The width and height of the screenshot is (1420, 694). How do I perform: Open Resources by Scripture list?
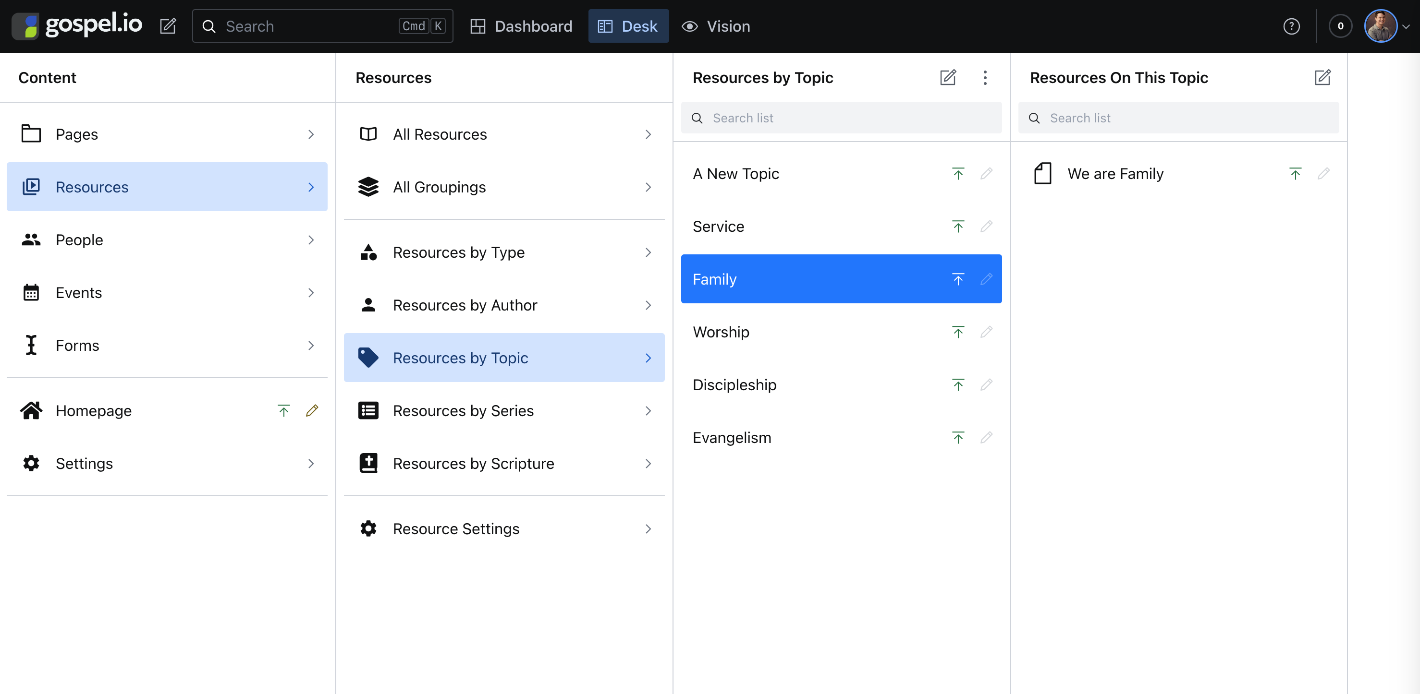(x=504, y=463)
